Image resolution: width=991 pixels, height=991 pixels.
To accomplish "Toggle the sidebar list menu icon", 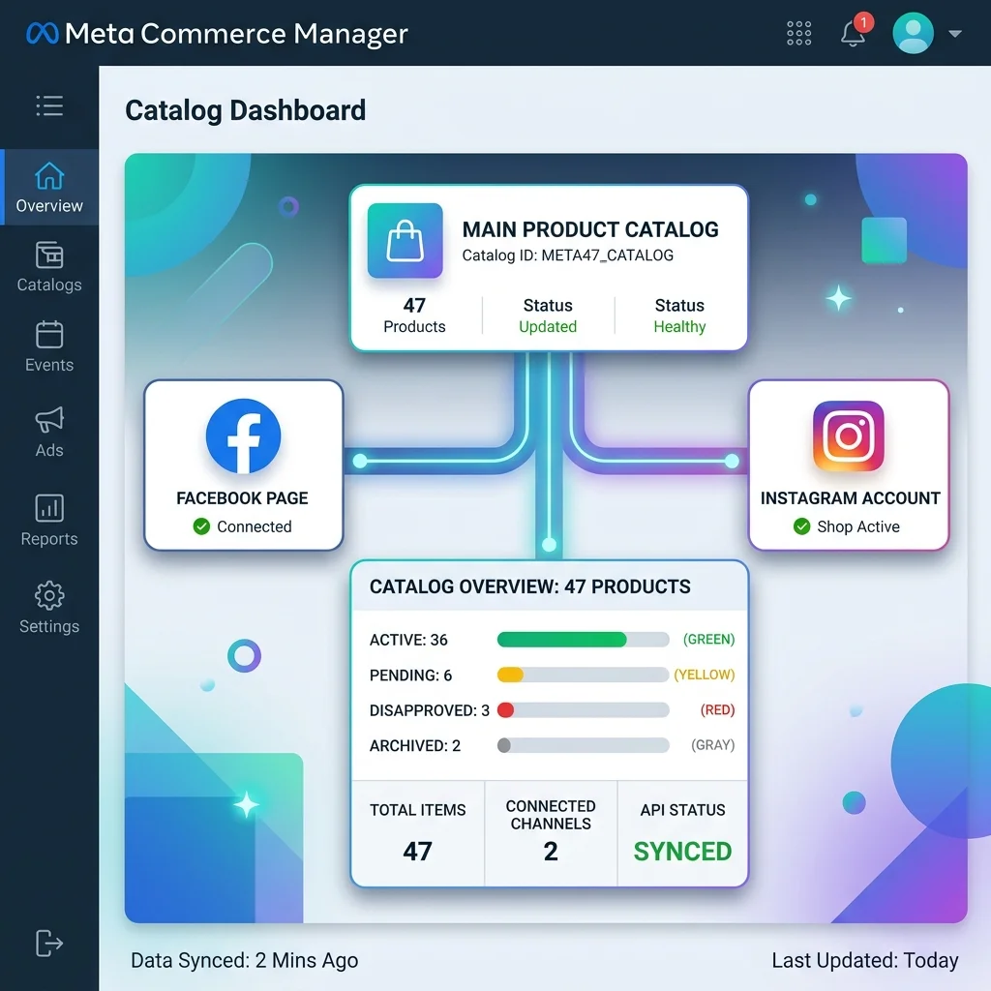I will point(49,105).
